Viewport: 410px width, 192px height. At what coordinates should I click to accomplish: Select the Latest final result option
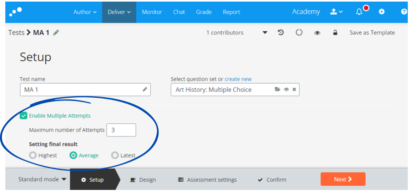(115, 155)
